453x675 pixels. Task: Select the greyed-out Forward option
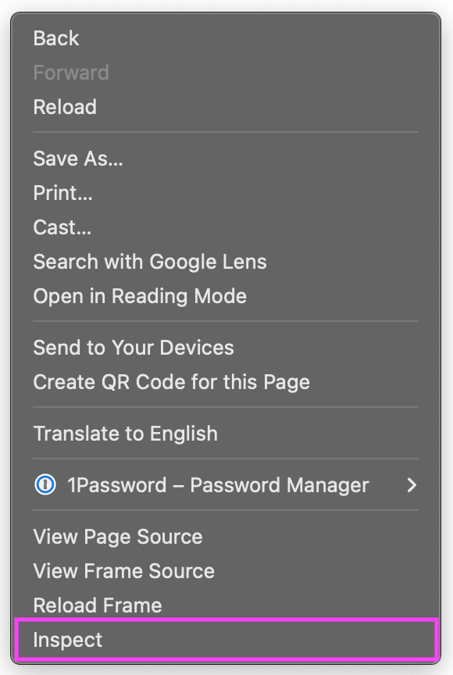71,73
